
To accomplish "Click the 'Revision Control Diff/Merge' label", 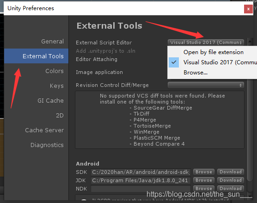I will 112,85.
